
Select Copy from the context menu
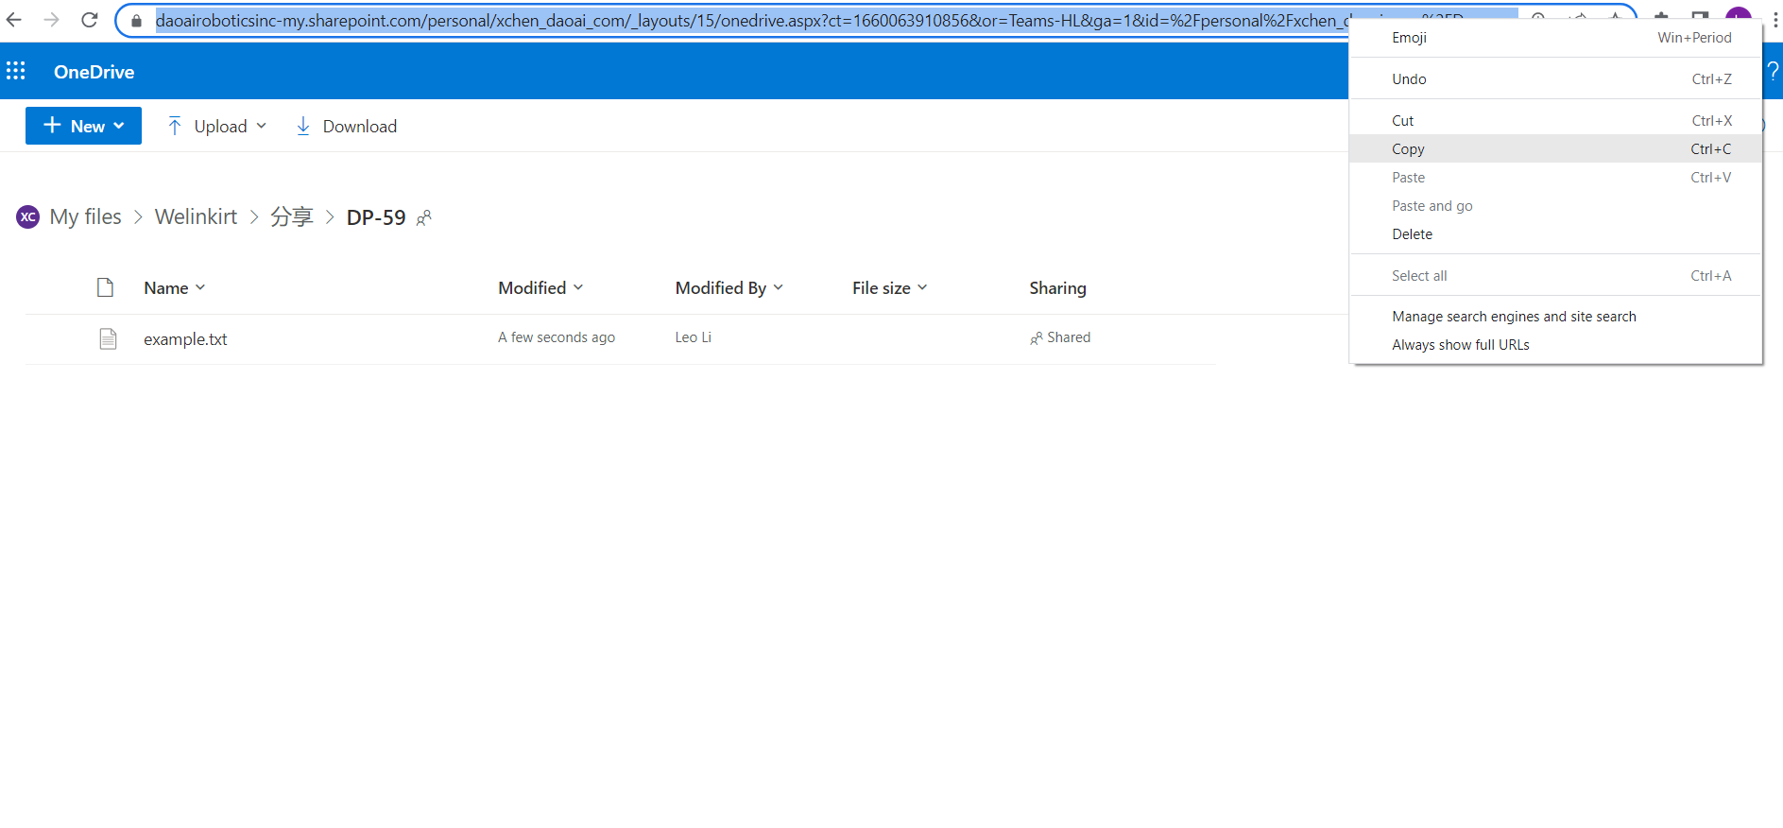pyautogui.click(x=1555, y=149)
